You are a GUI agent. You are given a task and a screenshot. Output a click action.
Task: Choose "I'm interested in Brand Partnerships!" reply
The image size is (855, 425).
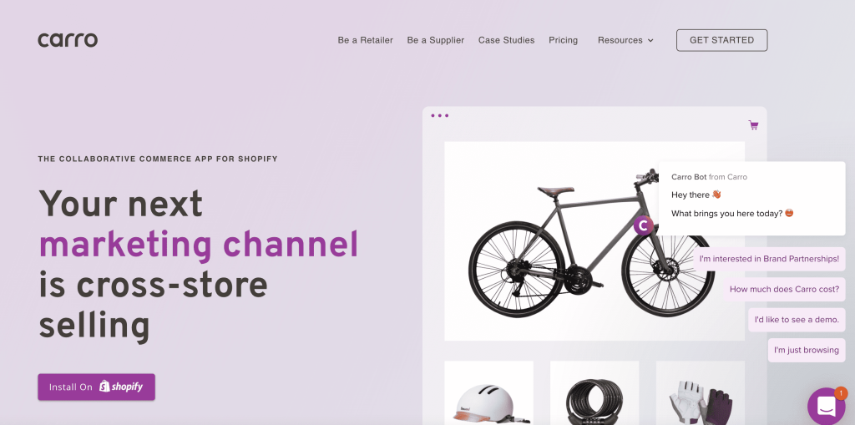point(769,259)
